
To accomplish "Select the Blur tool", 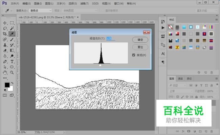I will tap(5, 56).
